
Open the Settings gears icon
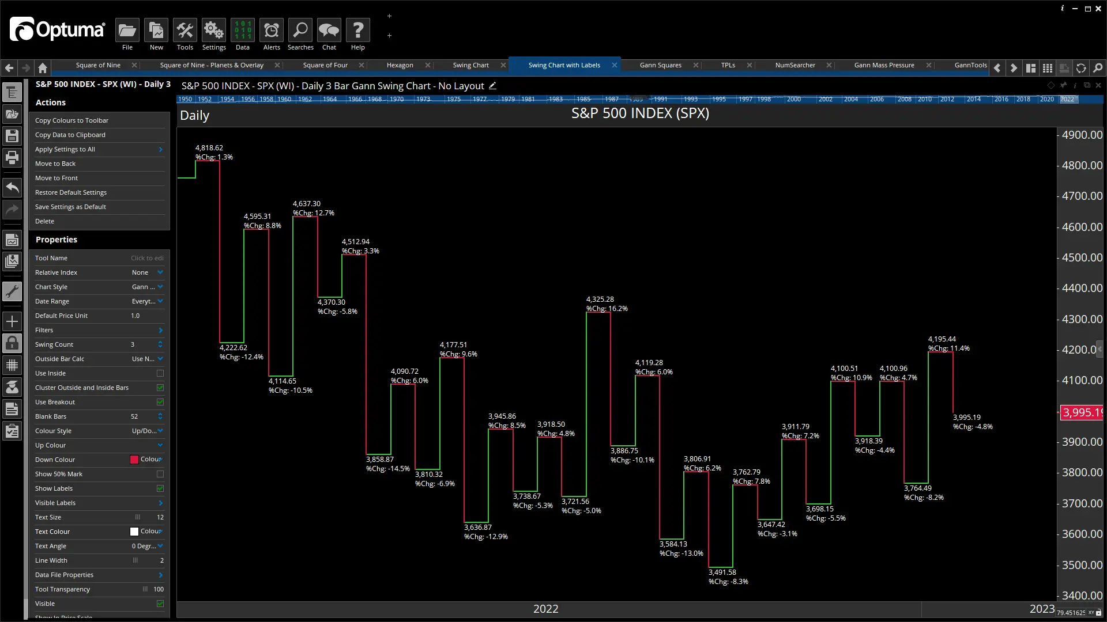[x=214, y=31]
